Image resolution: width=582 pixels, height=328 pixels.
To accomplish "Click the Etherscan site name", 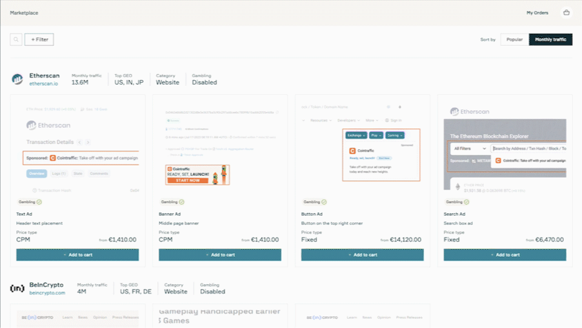I will (x=44, y=76).
